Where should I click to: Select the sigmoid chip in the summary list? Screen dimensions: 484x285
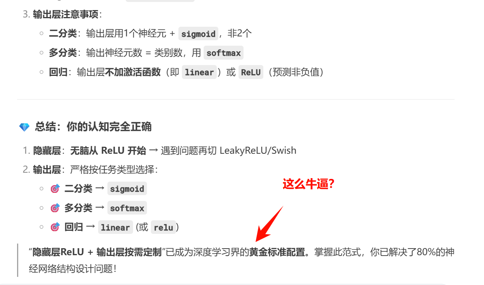click(x=127, y=189)
